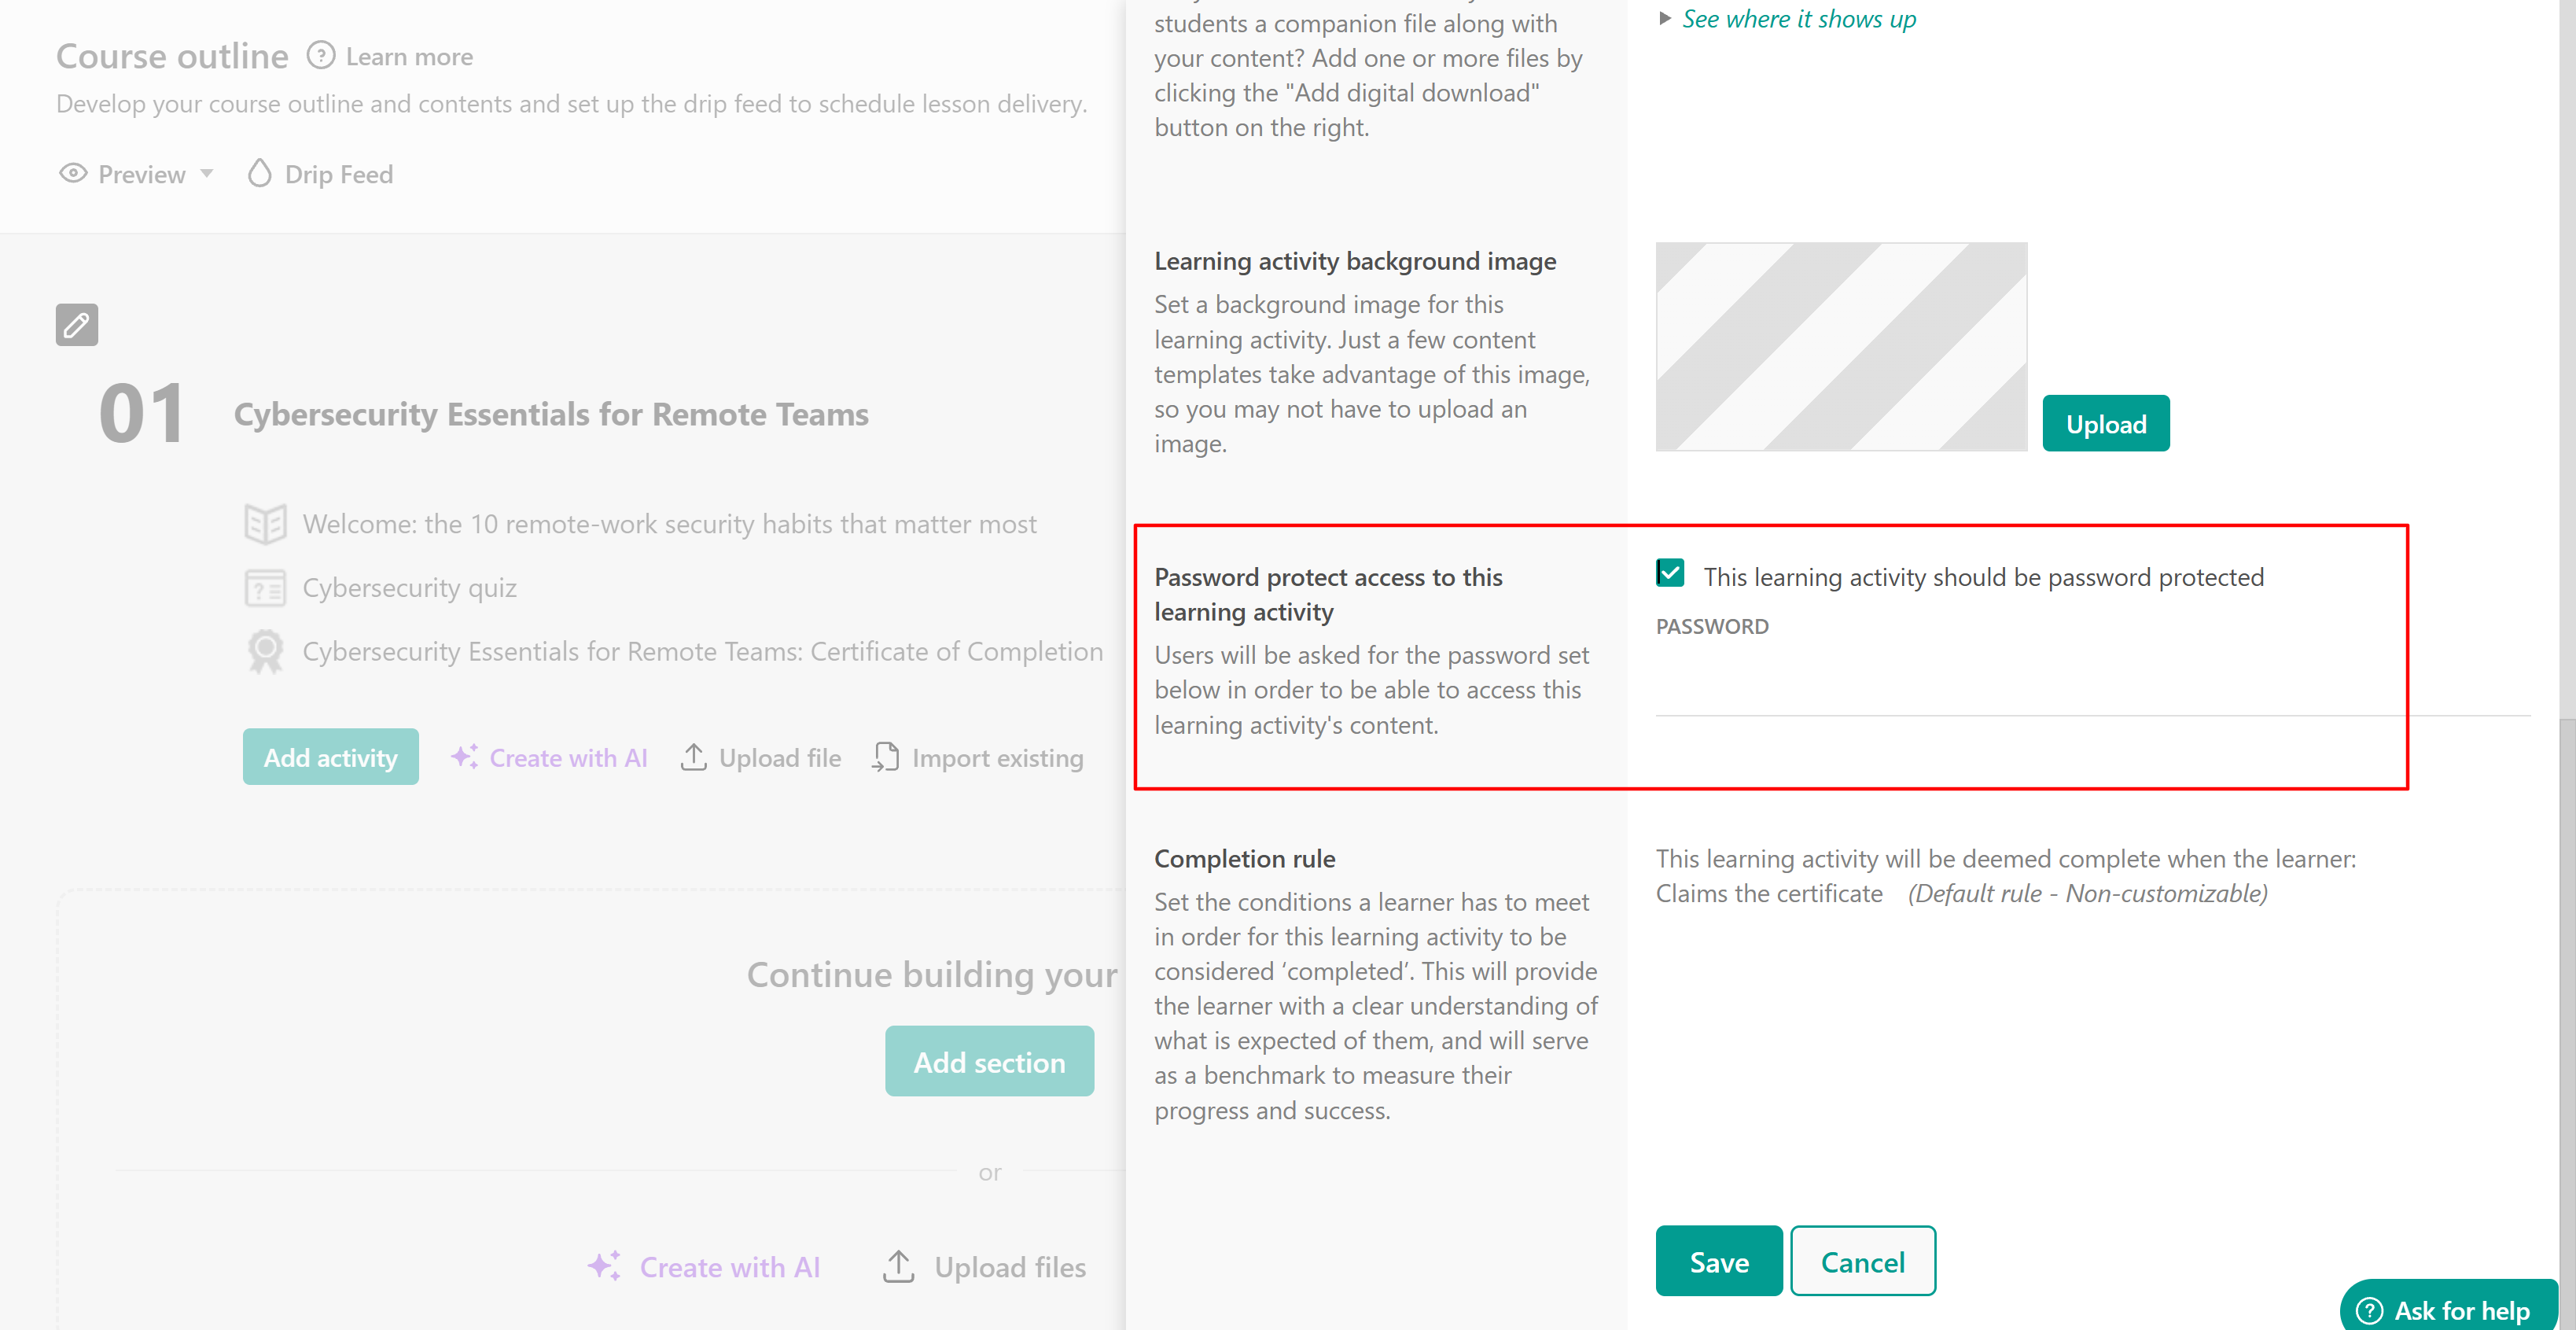Click the certificate ribbon icon
Screen dimensions: 2576x1330
tap(266, 651)
